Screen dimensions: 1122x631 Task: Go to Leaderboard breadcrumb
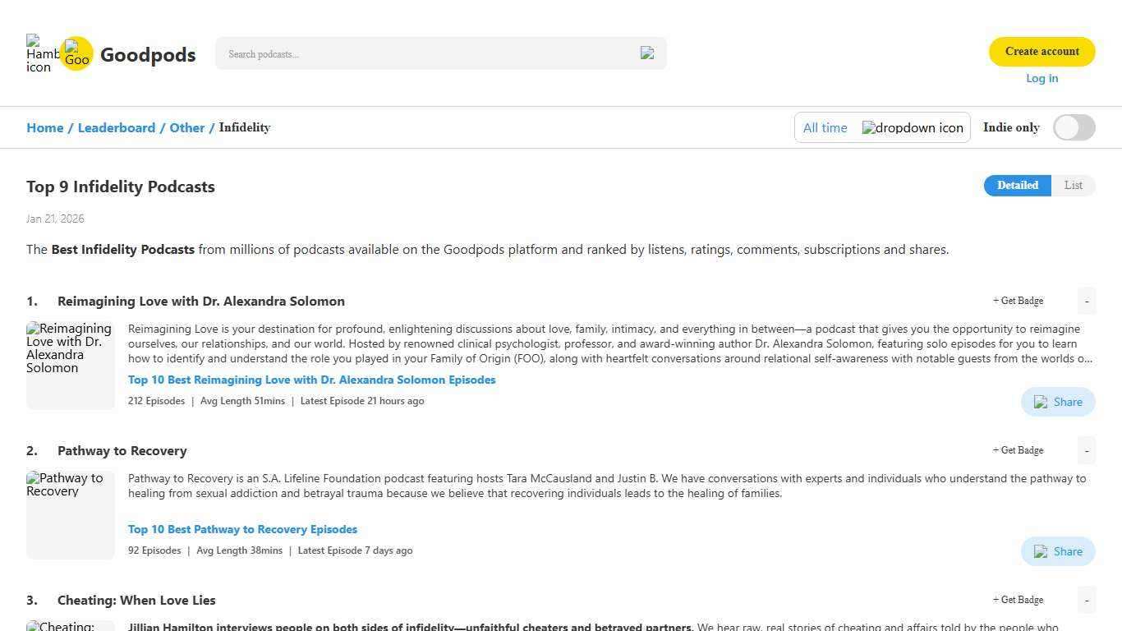pyautogui.click(x=116, y=127)
